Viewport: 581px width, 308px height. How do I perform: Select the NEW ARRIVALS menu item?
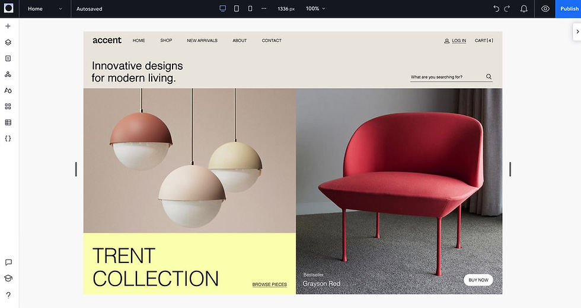(202, 41)
